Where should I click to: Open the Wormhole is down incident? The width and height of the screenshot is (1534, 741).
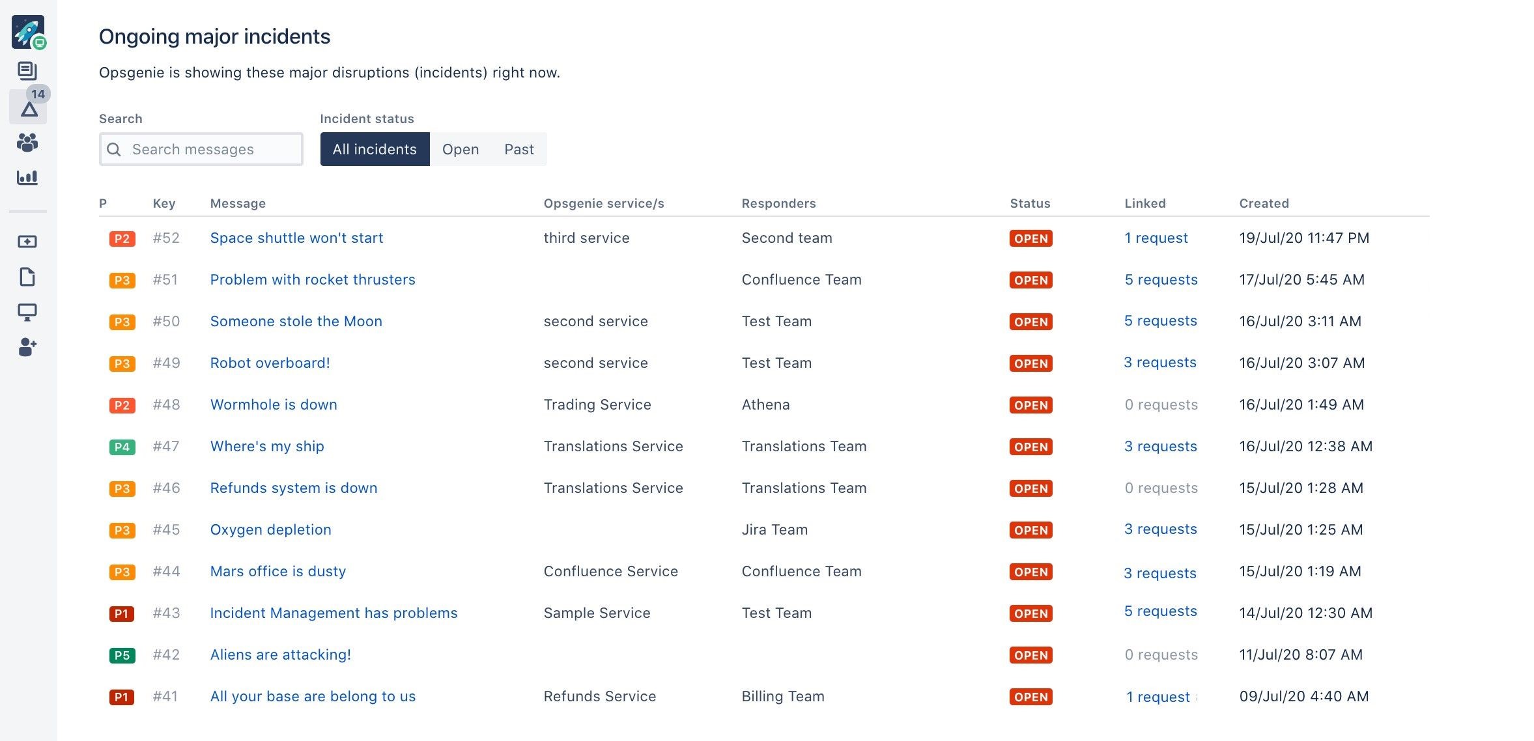pyautogui.click(x=274, y=404)
